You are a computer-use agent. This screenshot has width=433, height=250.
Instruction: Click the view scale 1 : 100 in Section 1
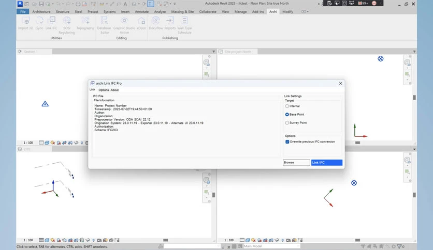point(28,143)
